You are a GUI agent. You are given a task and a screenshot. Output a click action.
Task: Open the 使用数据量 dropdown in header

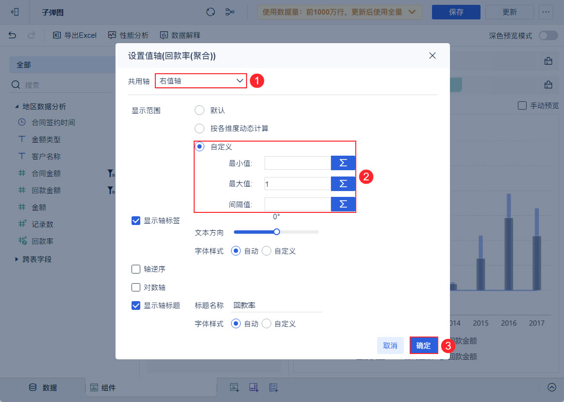point(339,12)
